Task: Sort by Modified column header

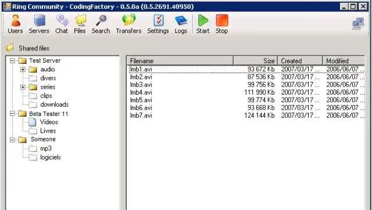Action: tap(344, 61)
